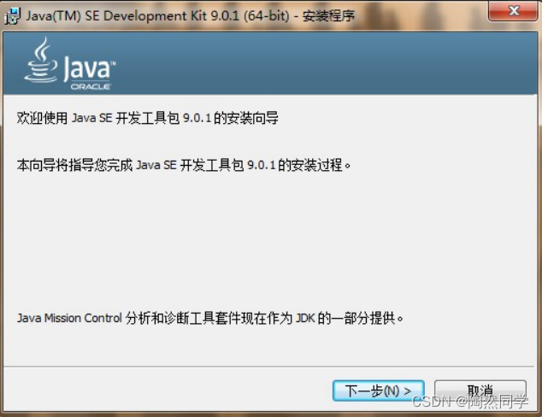542x417 pixels.
Task: Click the horizontal separator above the buttons
Action: coord(269,367)
